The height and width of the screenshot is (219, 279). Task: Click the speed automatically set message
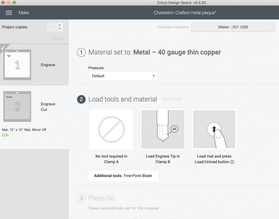click(124, 208)
